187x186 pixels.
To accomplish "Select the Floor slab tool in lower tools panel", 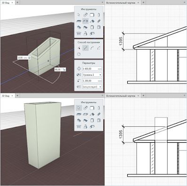I will pos(78,114).
